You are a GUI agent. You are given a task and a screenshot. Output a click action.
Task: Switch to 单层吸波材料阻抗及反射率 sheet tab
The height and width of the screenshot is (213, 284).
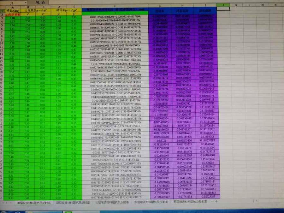pyautogui.click(x=34, y=203)
